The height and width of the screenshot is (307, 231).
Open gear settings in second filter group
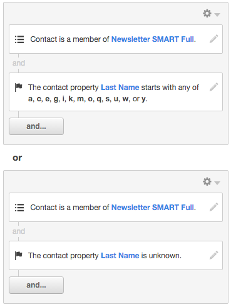tap(207, 181)
